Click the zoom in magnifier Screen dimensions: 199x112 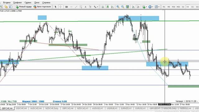(x=118, y=7)
